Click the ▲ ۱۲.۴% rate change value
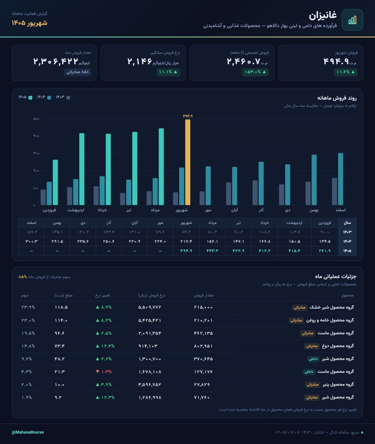 pos(105,346)
